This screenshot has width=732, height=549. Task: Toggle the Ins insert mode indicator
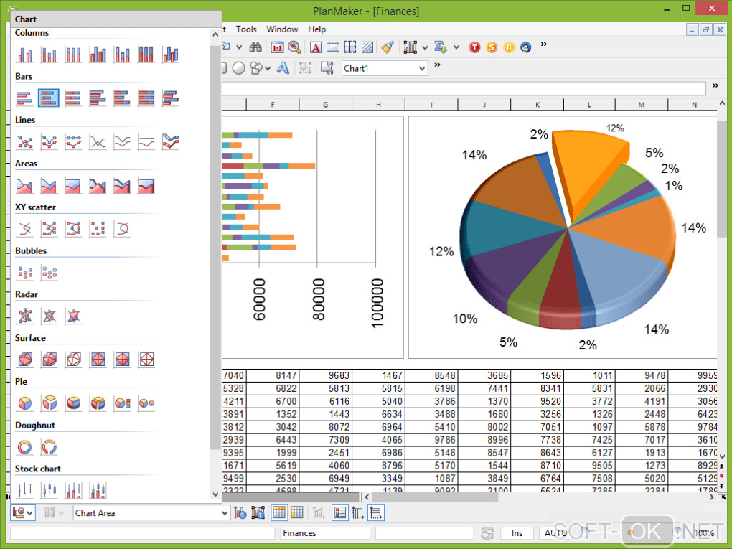[x=517, y=533]
